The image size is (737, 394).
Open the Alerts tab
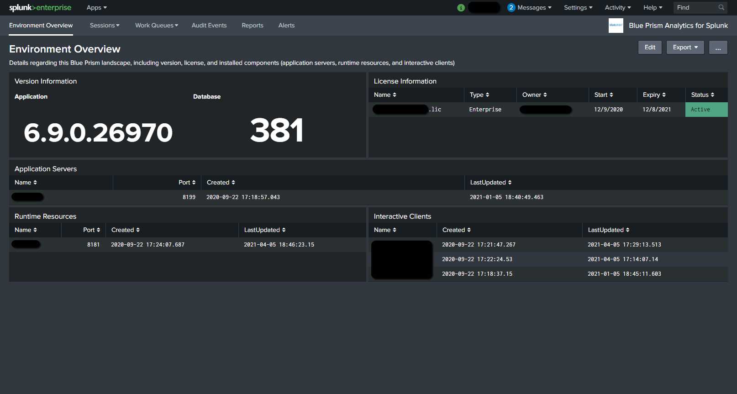(286, 26)
